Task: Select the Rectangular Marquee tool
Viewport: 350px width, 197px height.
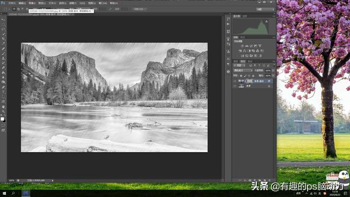Action: [3, 25]
